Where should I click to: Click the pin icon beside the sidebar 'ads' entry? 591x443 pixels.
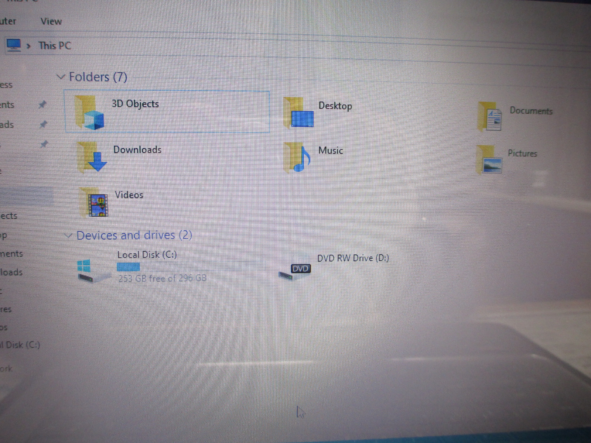pos(44,124)
